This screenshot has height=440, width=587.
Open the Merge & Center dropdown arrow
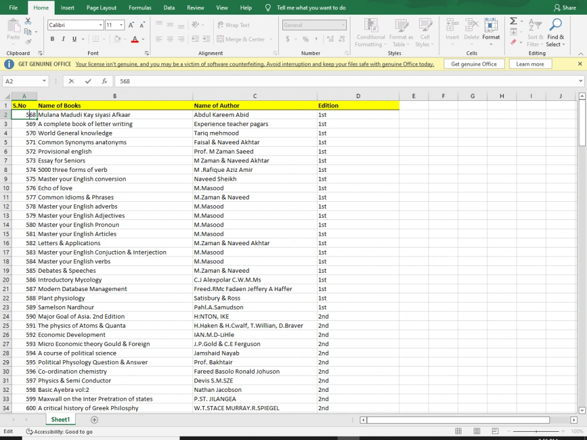[x=271, y=39]
